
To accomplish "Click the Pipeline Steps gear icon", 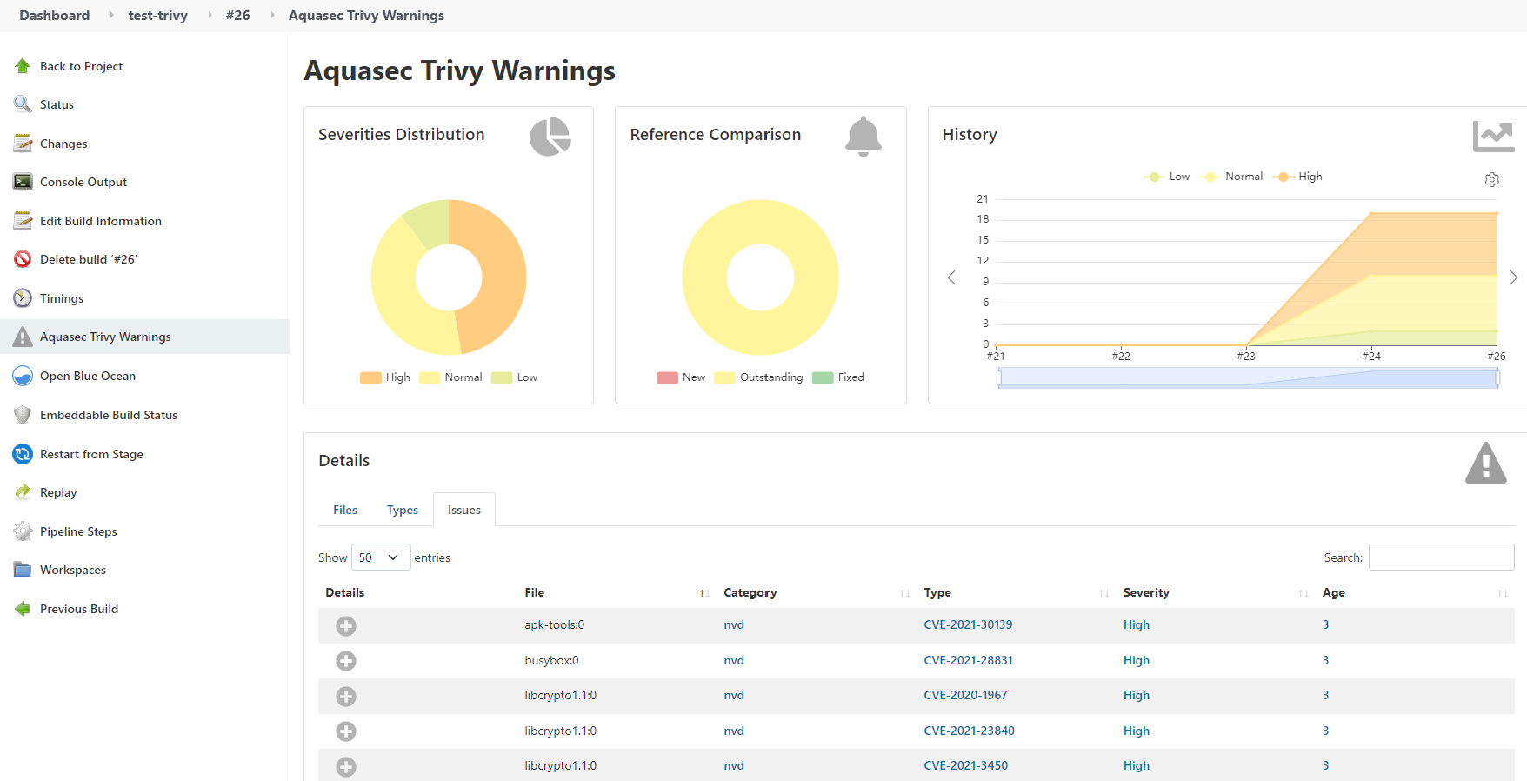I will click(x=23, y=531).
